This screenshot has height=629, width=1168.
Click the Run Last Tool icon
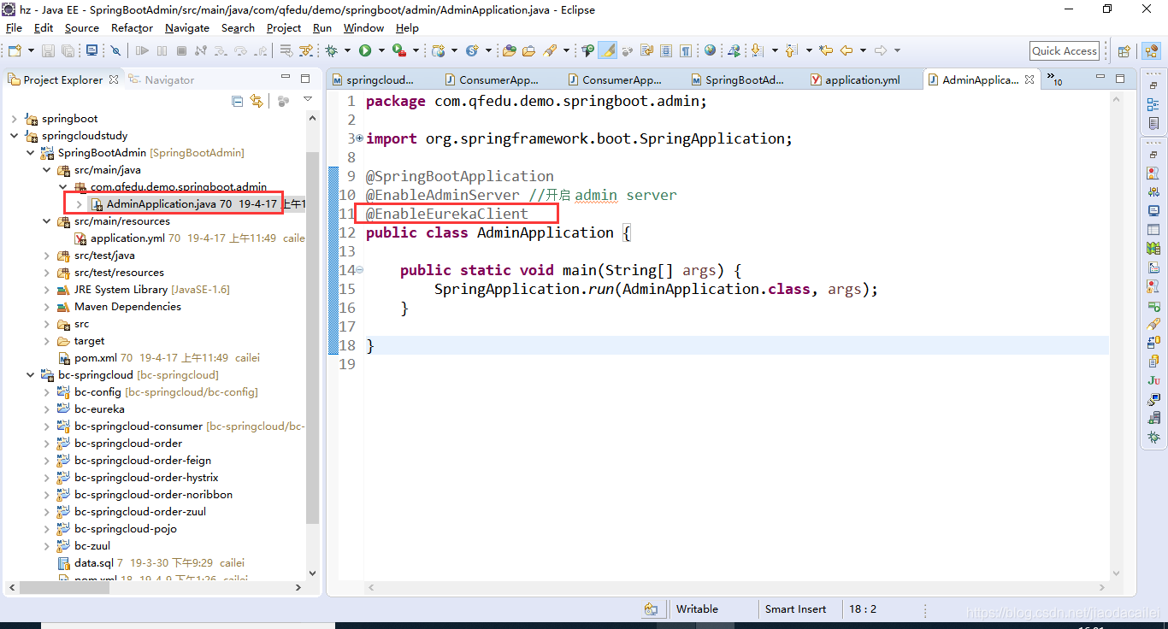(x=399, y=50)
